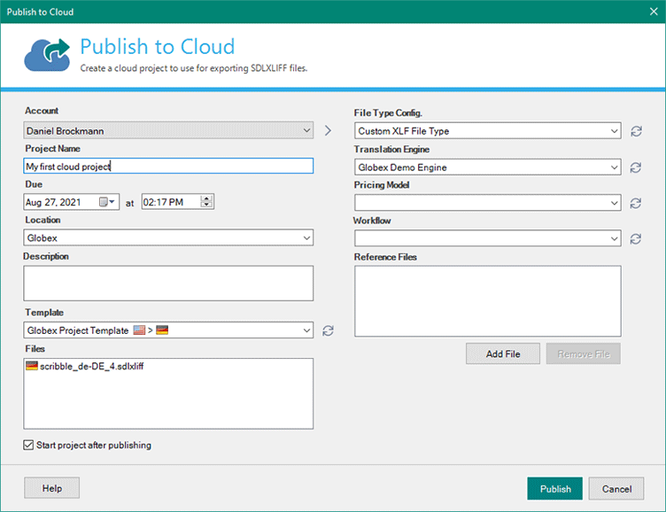Open the Due date calendar picker
The image size is (666, 512).
click(x=107, y=202)
